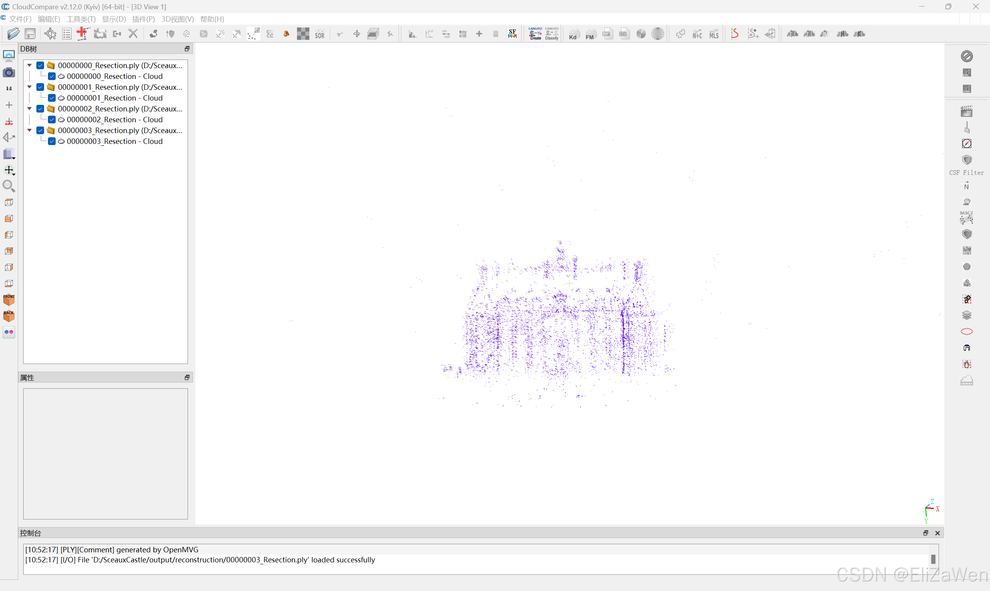Uncheck 00000000_Resection.ply folder checkbox
The width and height of the screenshot is (990, 591).
40,65
